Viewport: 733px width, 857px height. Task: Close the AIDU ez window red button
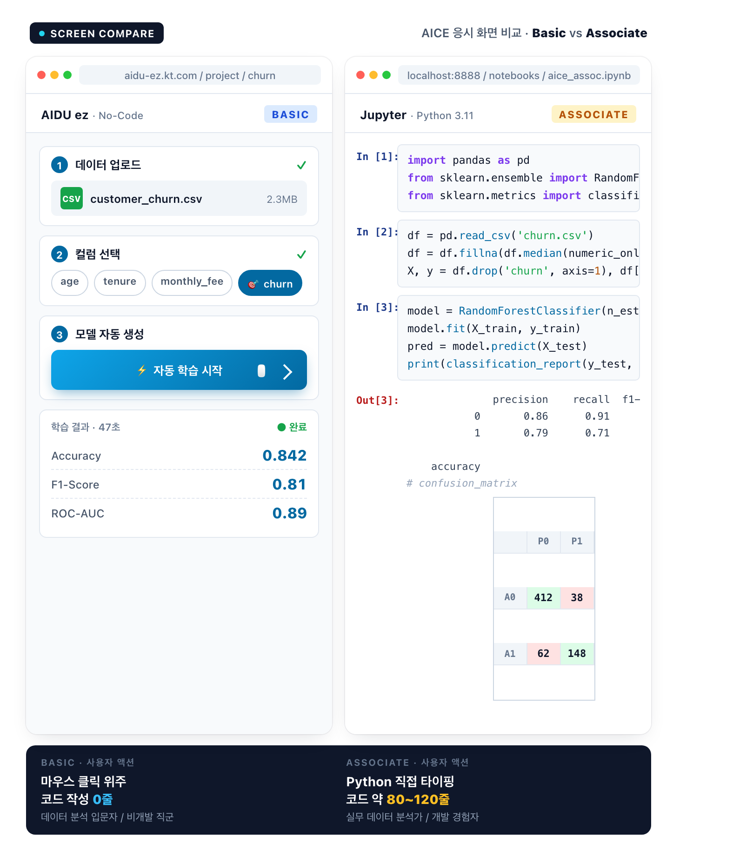tap(41, 75)
